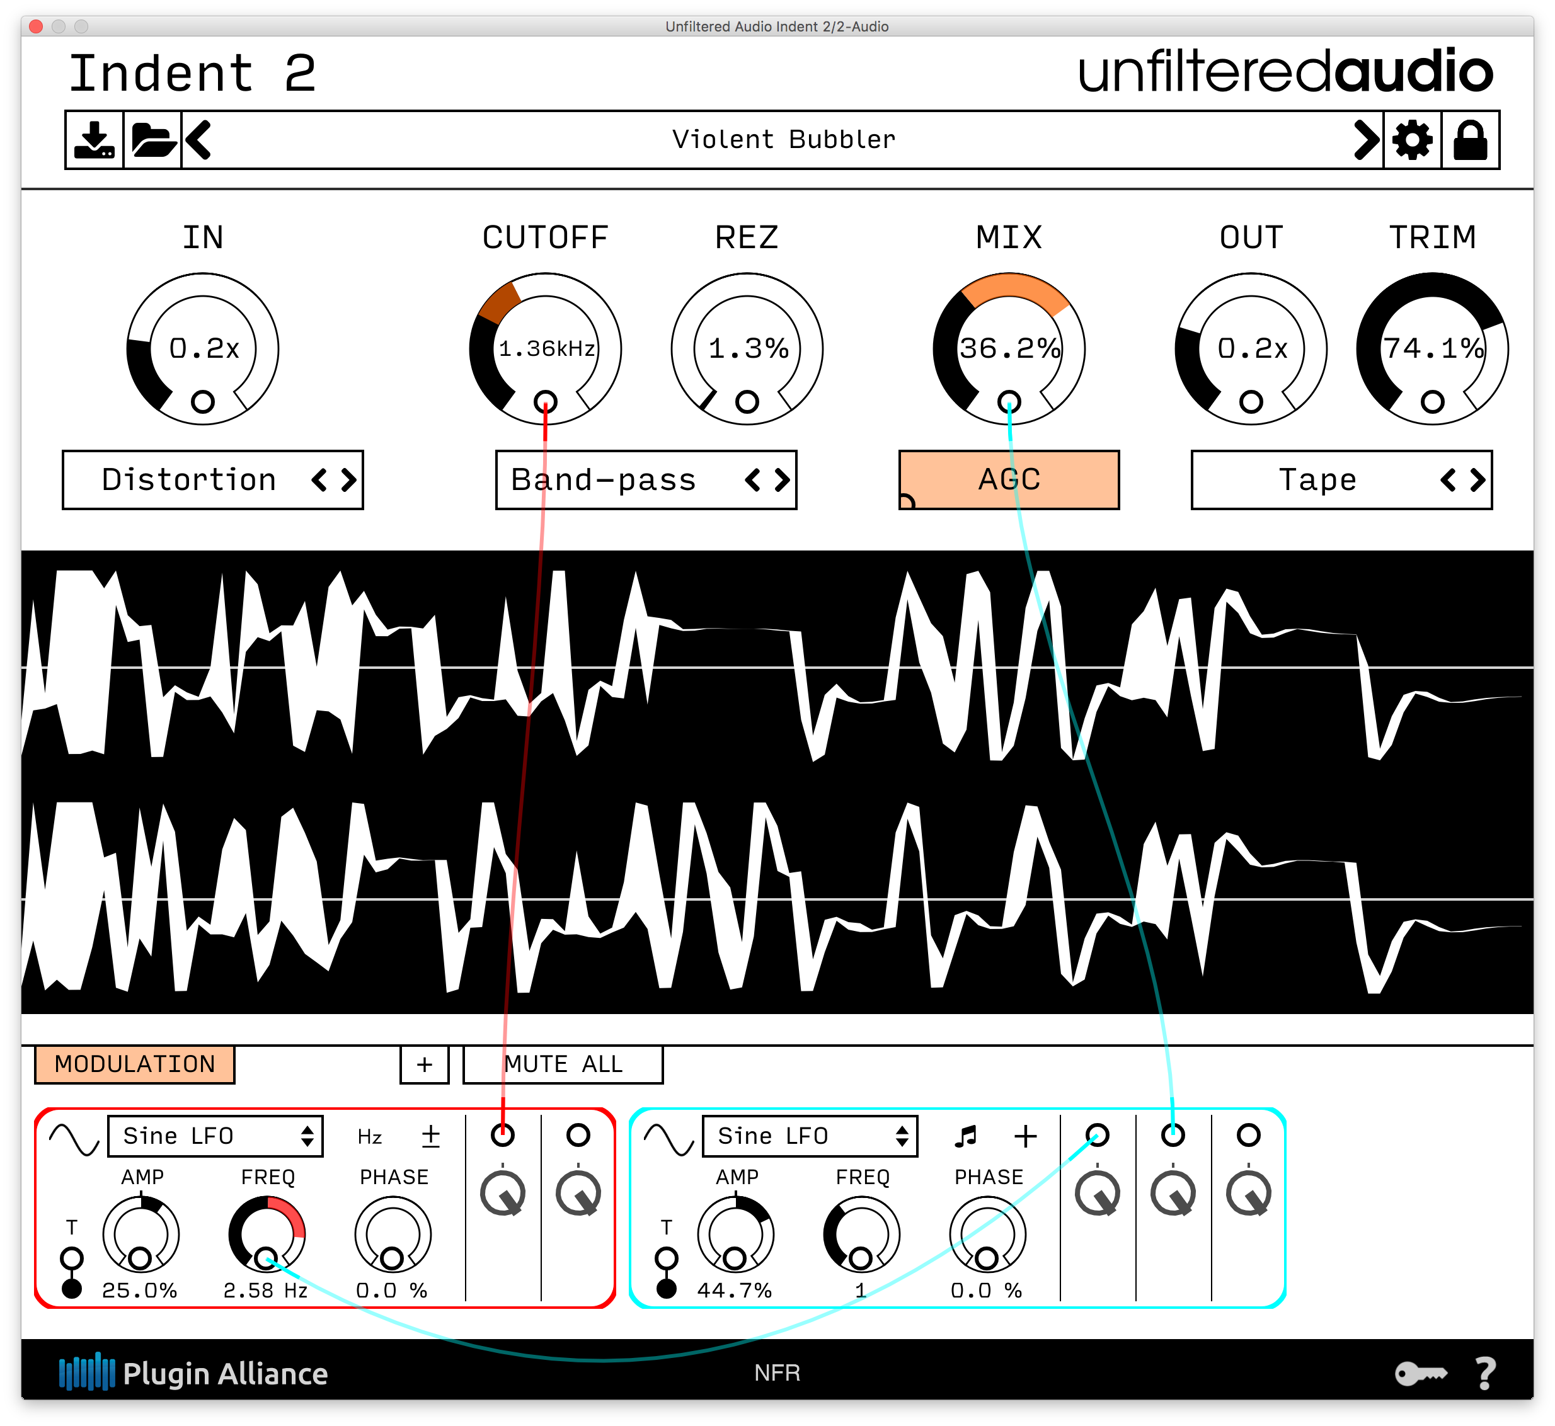Click the license key icon

pos(1421,1374)
